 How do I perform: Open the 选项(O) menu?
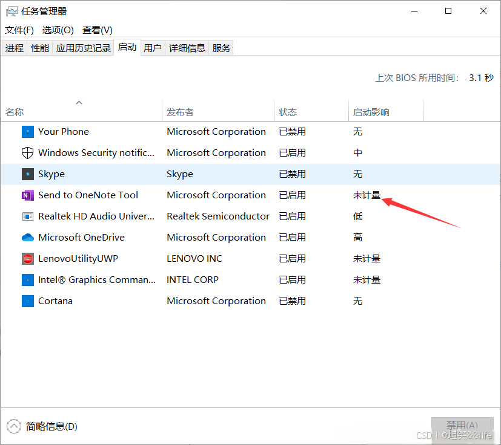[x=58, y=30]
